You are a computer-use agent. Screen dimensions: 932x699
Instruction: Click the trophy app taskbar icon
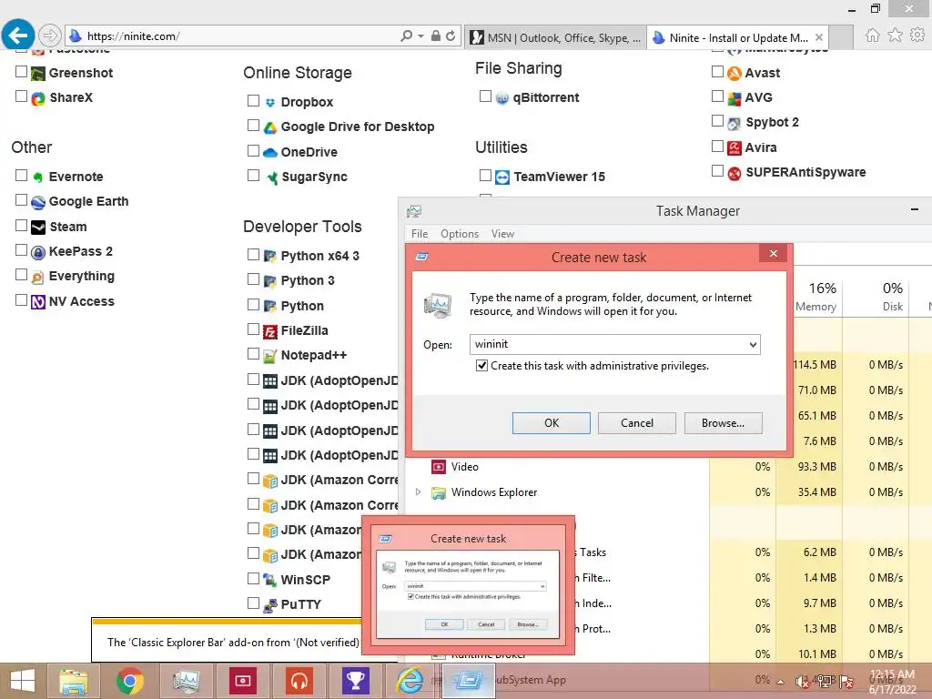point(356,681)
